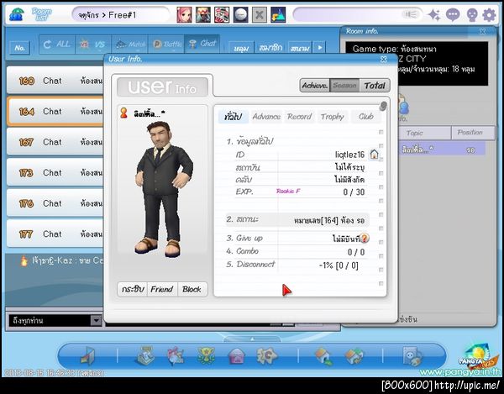Close the User Info dialog

pyautogui.click(x=384, y=59)
